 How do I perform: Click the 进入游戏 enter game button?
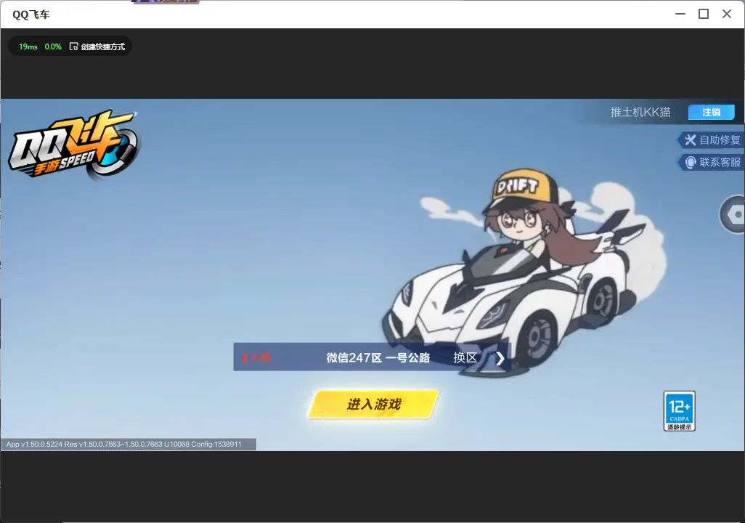point(374,405)
